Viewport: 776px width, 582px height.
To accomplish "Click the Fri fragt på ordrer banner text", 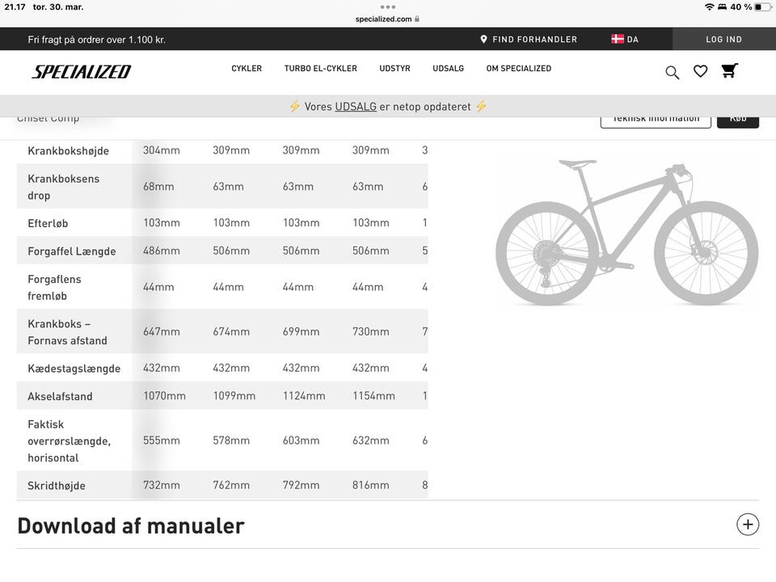I will pyautogui.click(x=96, y=40).
